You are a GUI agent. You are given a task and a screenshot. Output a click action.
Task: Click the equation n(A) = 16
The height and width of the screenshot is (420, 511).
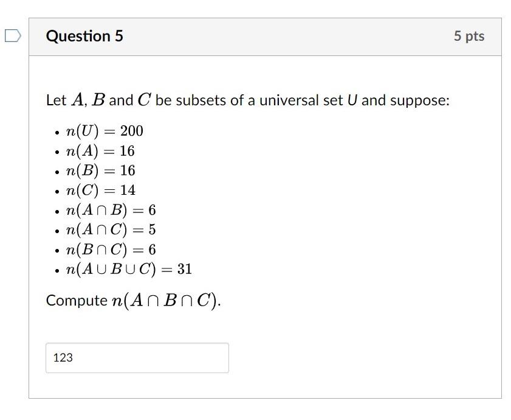click(x=100, y=151)
